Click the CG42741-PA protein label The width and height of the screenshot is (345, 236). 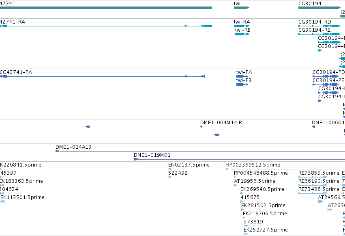(x=16, y=72)
